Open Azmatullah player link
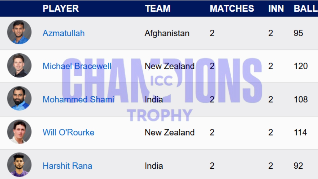 (64, 33)
